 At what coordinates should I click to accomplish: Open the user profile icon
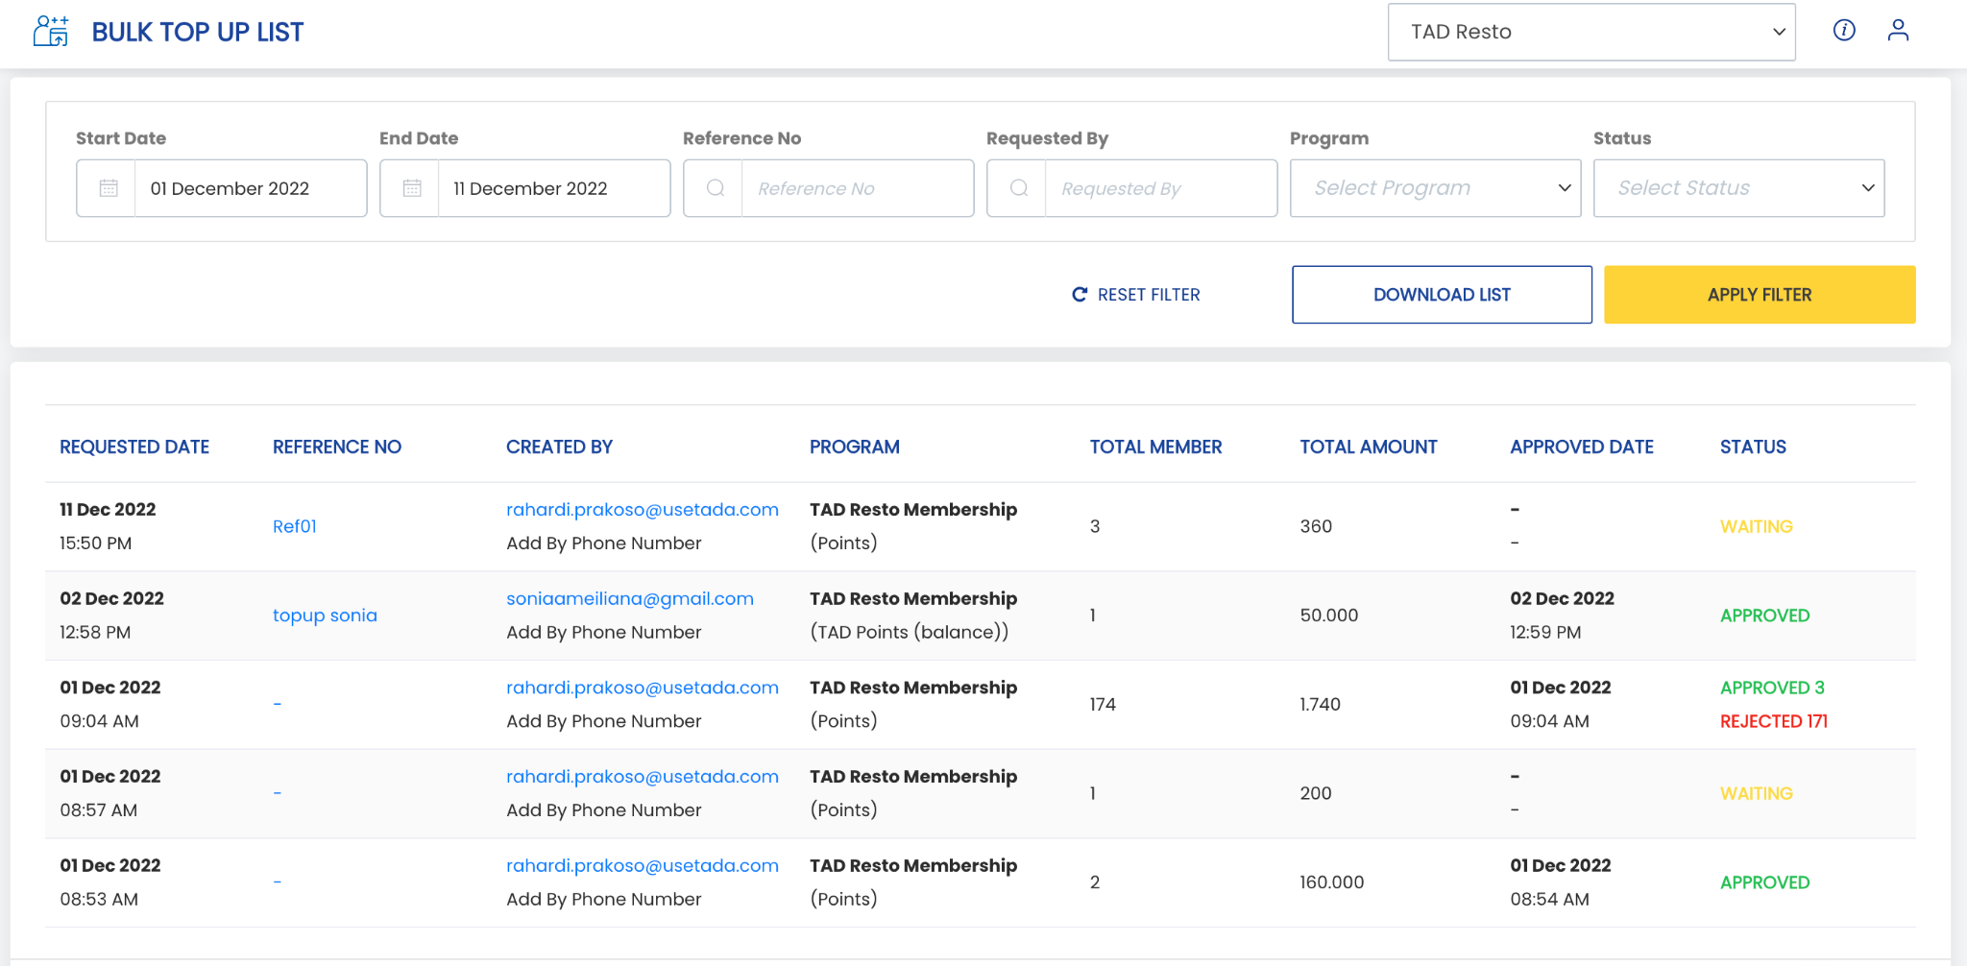point(1898,31)
